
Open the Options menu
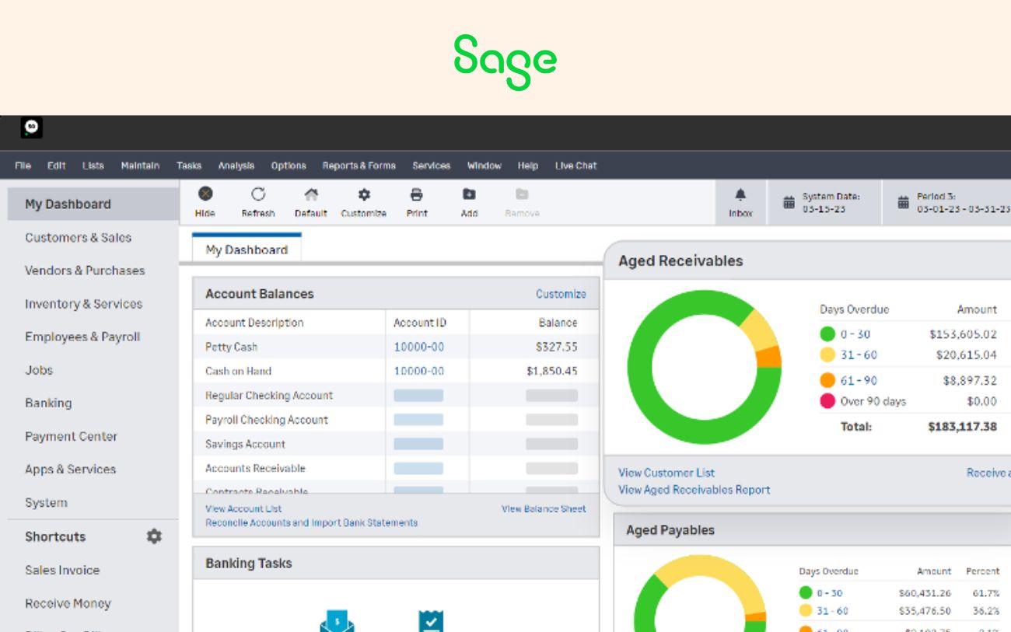tap(289, 166)
